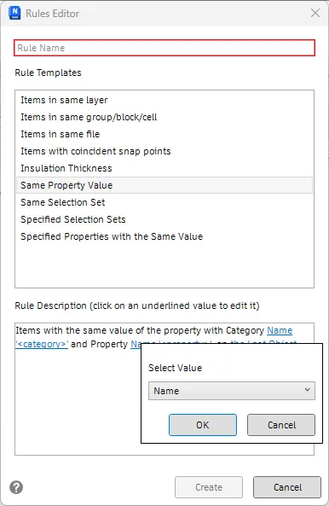Focus the Rule Name text field
Viewport: 329px width, 506px height.
pos(164,48)
